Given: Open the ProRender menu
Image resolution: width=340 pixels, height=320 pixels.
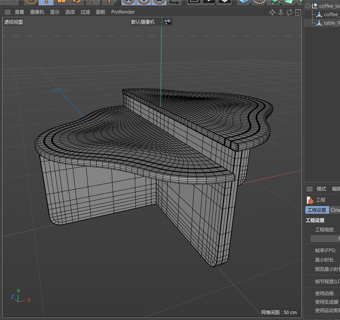Looking at the screenshot, I should [123, 12].
